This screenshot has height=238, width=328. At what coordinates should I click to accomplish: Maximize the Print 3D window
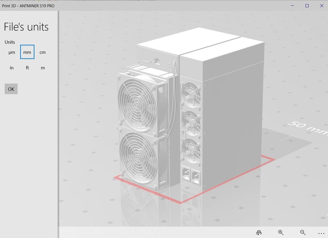(x=307, y=6)
